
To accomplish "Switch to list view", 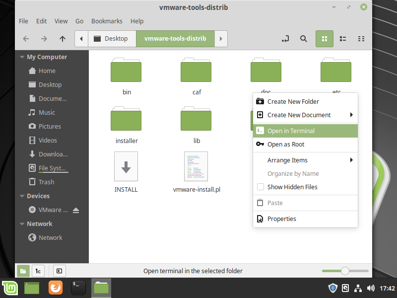I will [x=343, y=39].
